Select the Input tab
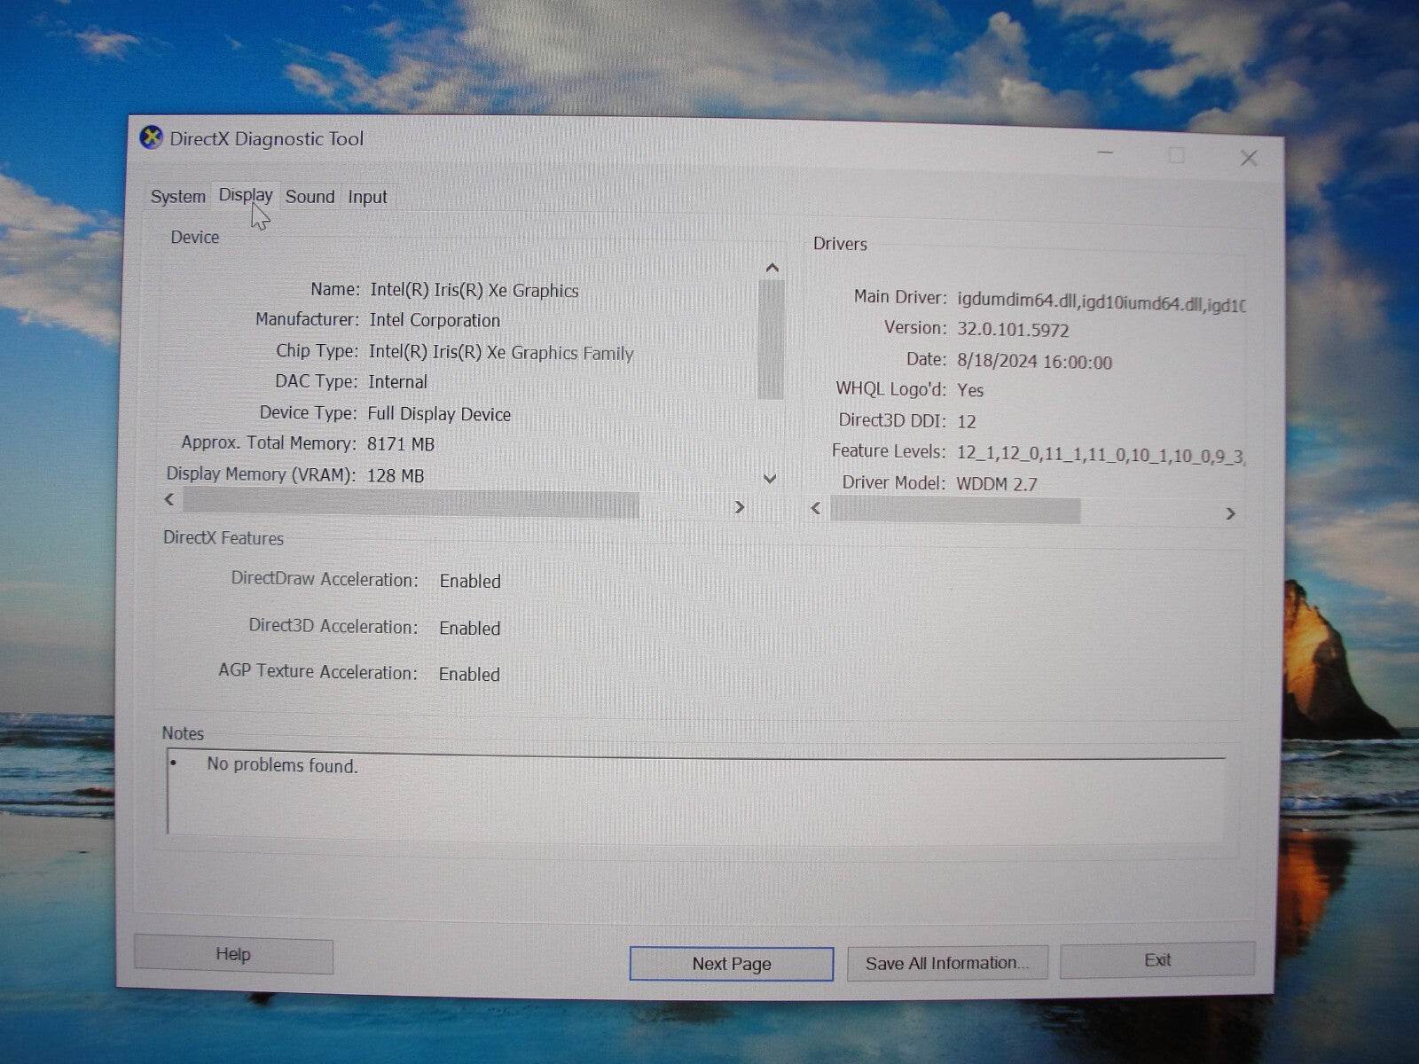This screenshot has height=1064, width=1419. point(366,196)
